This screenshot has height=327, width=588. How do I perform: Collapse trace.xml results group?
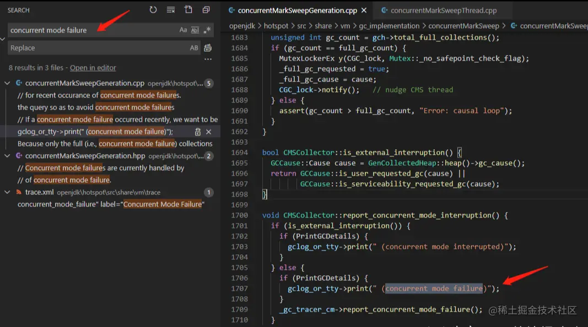[7, 192]
